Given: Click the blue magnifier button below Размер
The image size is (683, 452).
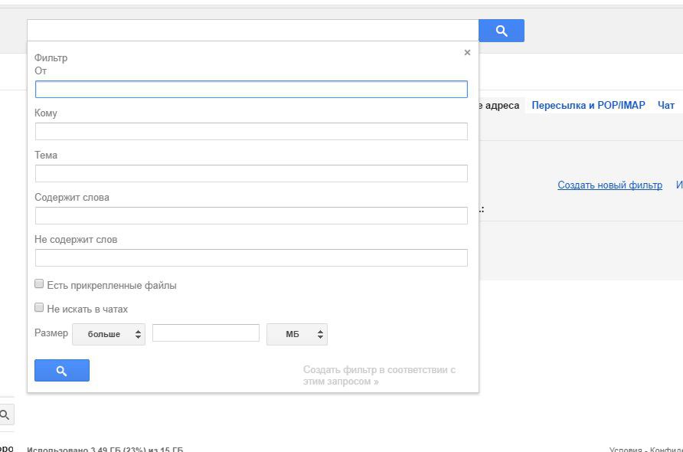Looking at the screenshot, I should 62,371.
